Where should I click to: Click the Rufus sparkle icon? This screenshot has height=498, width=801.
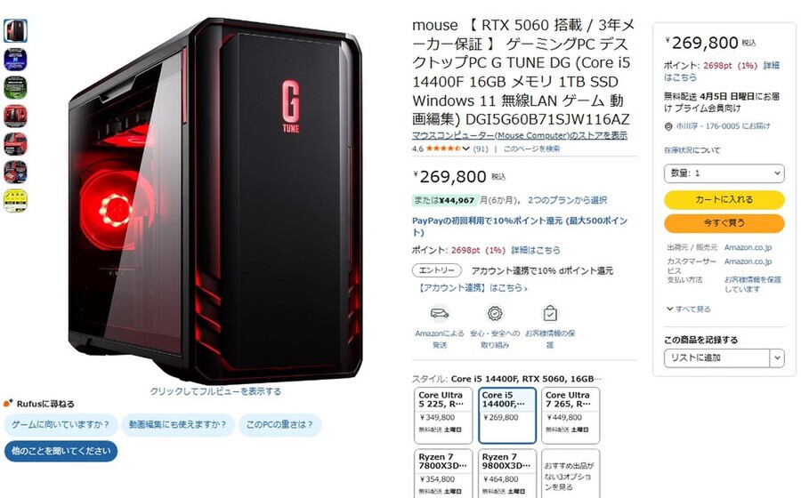click(8, 403)
